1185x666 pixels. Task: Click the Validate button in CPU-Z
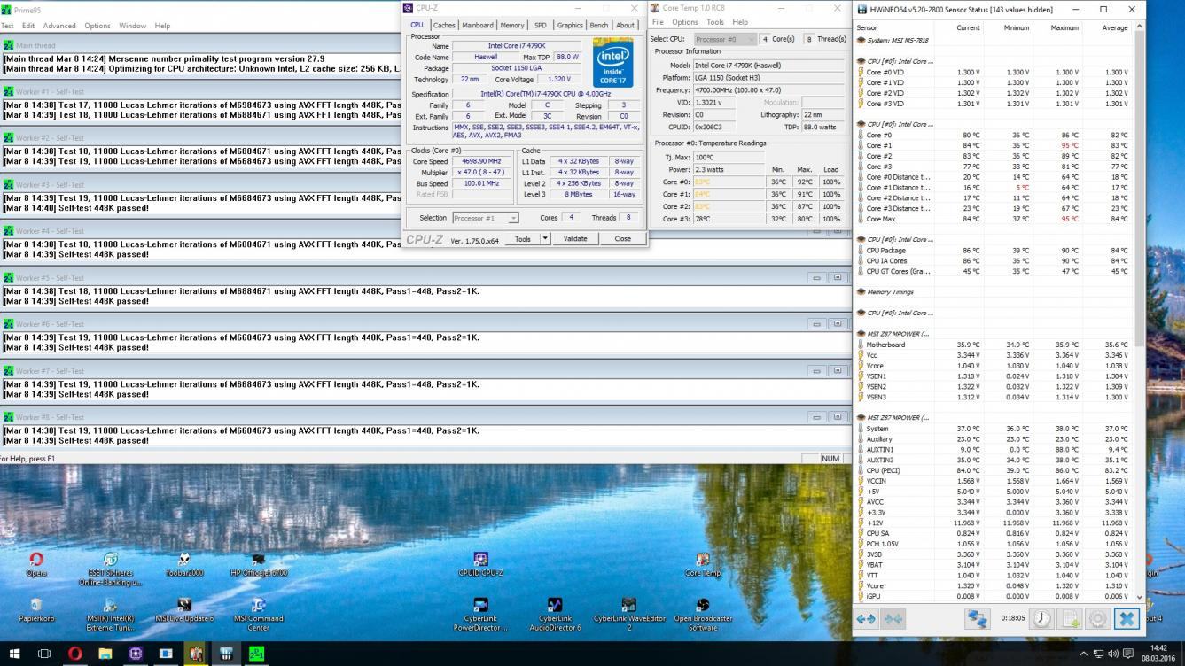(575, 239)
